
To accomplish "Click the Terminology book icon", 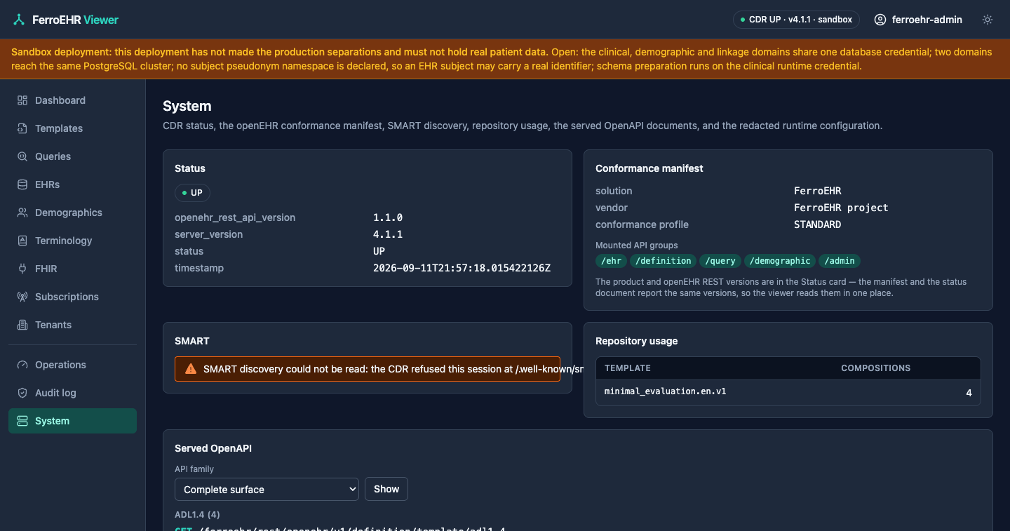I will click(22, 241).
